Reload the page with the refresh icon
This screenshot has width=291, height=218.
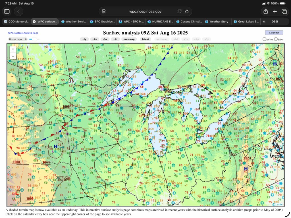coord(187,11)
